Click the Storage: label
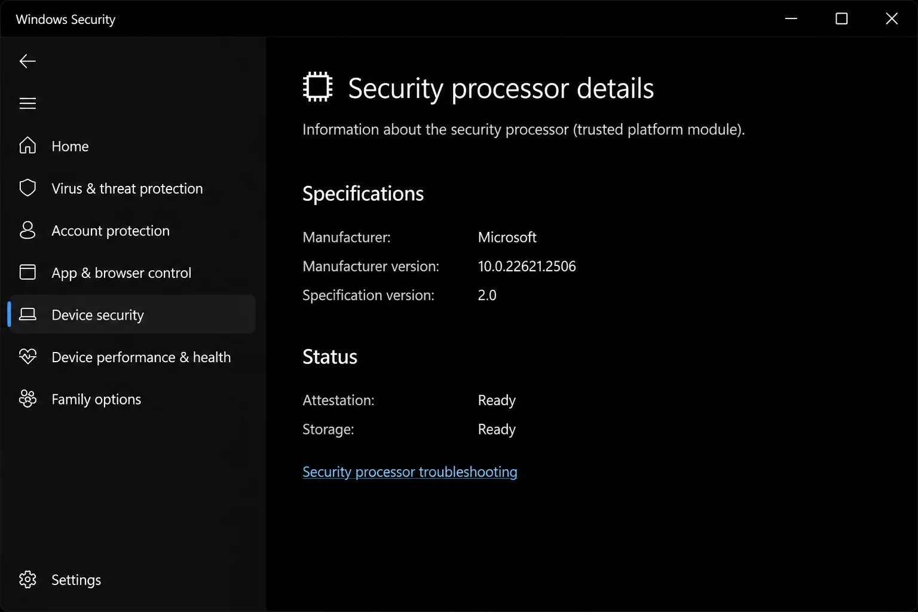The height and width of the screenshot is (612, 918). (328, 430)
